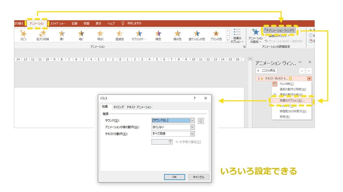343x192 pixels.
Task: Click the アニメーションの追加 star icon
Action: point(255,32)
